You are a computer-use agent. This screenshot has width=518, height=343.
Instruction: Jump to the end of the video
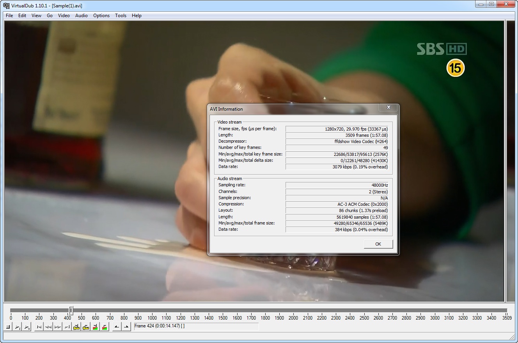(x=67, y=327)
